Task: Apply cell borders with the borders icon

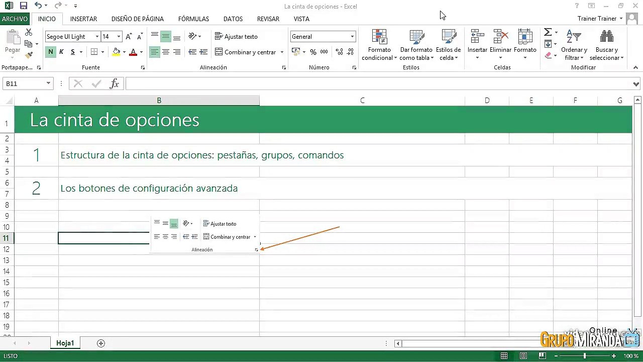Action: pyautogui.click(x=94, y=52)
